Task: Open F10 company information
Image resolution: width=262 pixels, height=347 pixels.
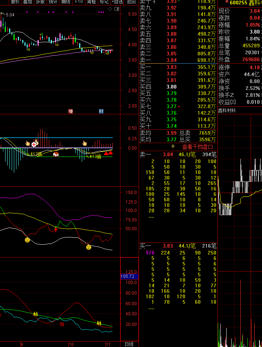Action: (79, 2)
